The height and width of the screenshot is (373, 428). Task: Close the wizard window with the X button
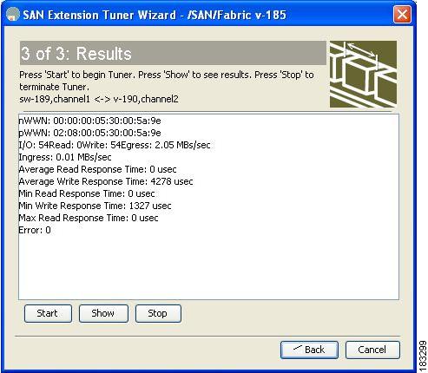[402, 14]
